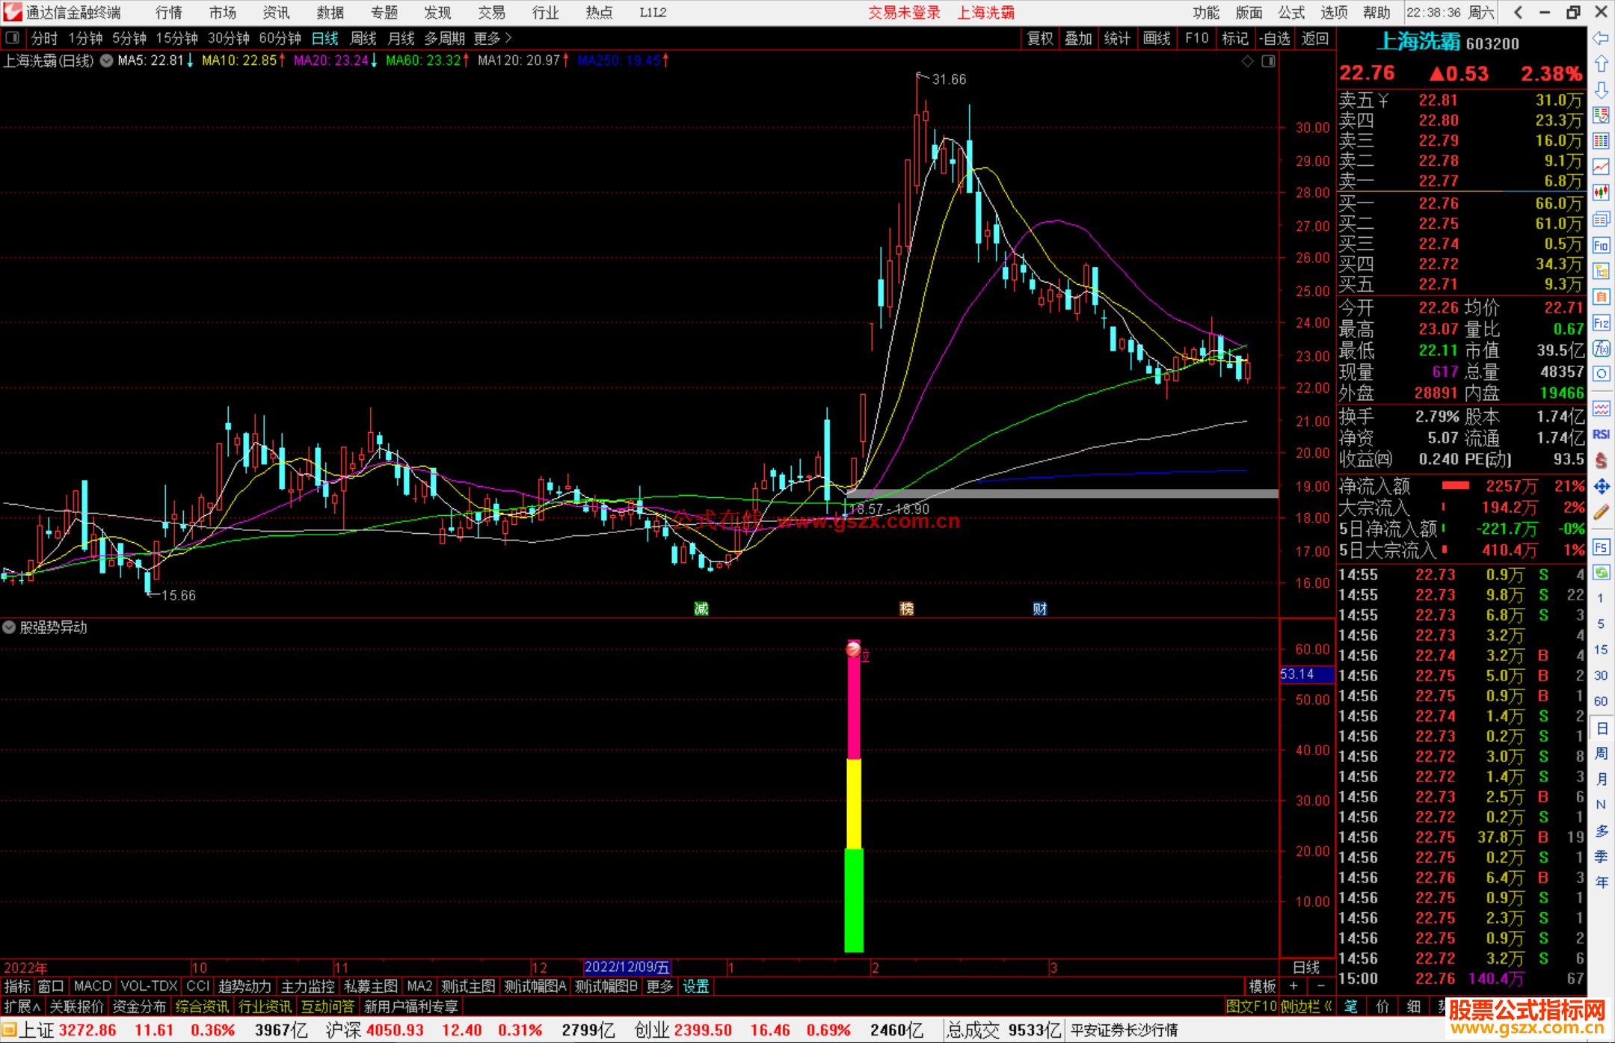This screenshot has height=1043, width=1615.
Task: Switch to the 周线 period tab
Action: pyautogui.click(x=363, y=38)
